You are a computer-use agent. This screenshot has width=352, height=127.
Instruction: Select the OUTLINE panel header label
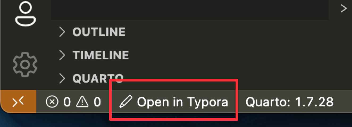(99, 32)
